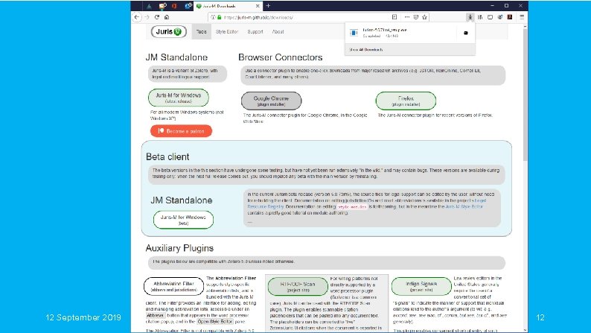Download Juris-M for Windows beta
Image resolution: width=591 pixels, height=333 pixels.
[183, 220]
